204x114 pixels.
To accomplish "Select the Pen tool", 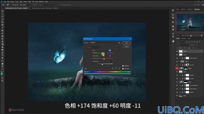I will click(2, 52).
